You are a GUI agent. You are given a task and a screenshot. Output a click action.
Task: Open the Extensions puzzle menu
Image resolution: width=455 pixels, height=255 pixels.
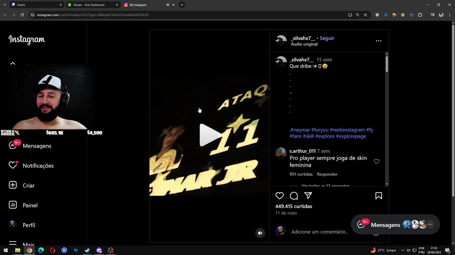click(420, 15)
